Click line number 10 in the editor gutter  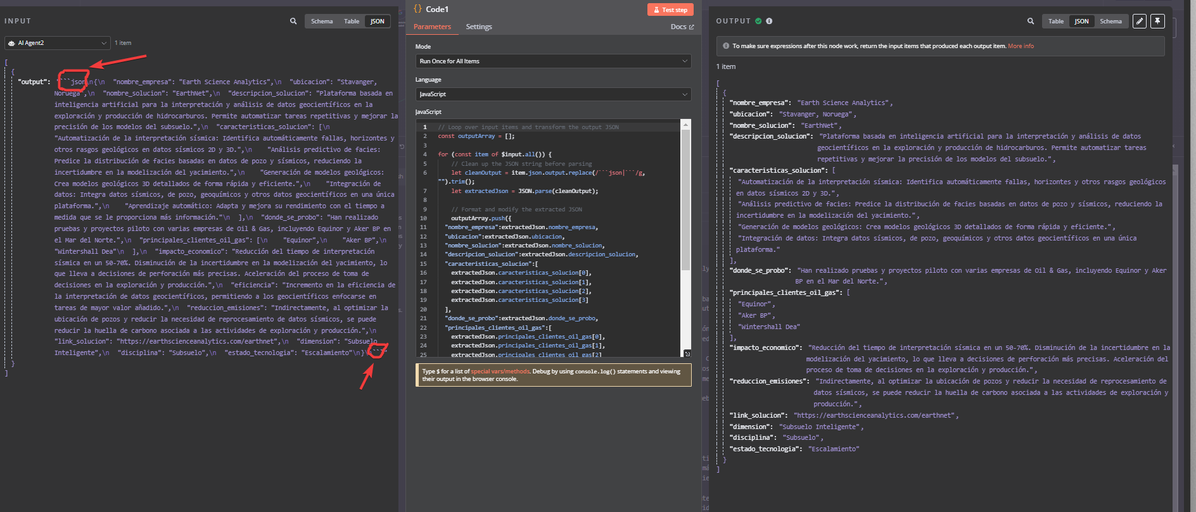[x=424, y=218]
